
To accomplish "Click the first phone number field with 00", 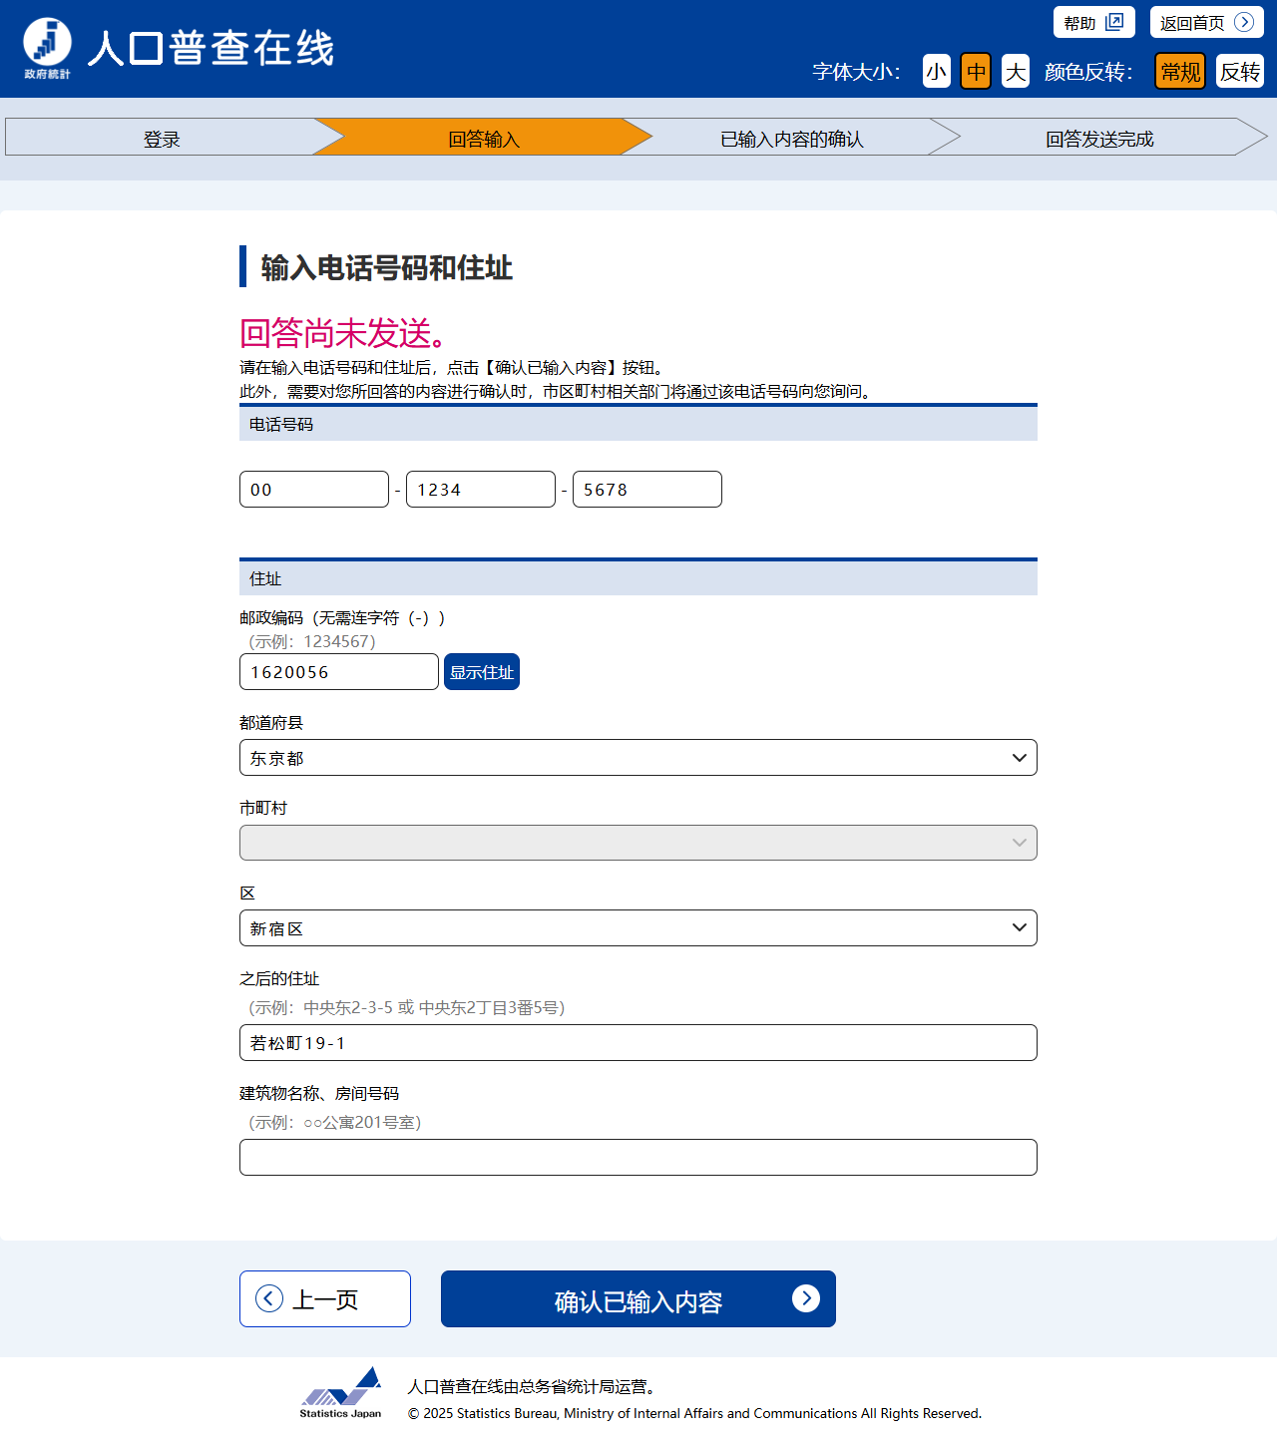I will (313, 490).
